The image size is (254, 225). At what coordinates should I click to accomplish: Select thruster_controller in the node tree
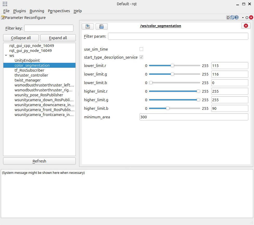(x=31, y=75)
